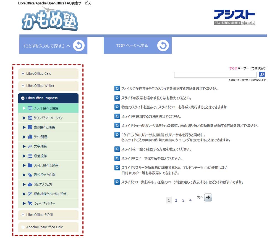The height and width of the screenshot is (241, 272).
Task: Click Q icon for 特定のスライドを選んで question
Action: coord(117,107)
